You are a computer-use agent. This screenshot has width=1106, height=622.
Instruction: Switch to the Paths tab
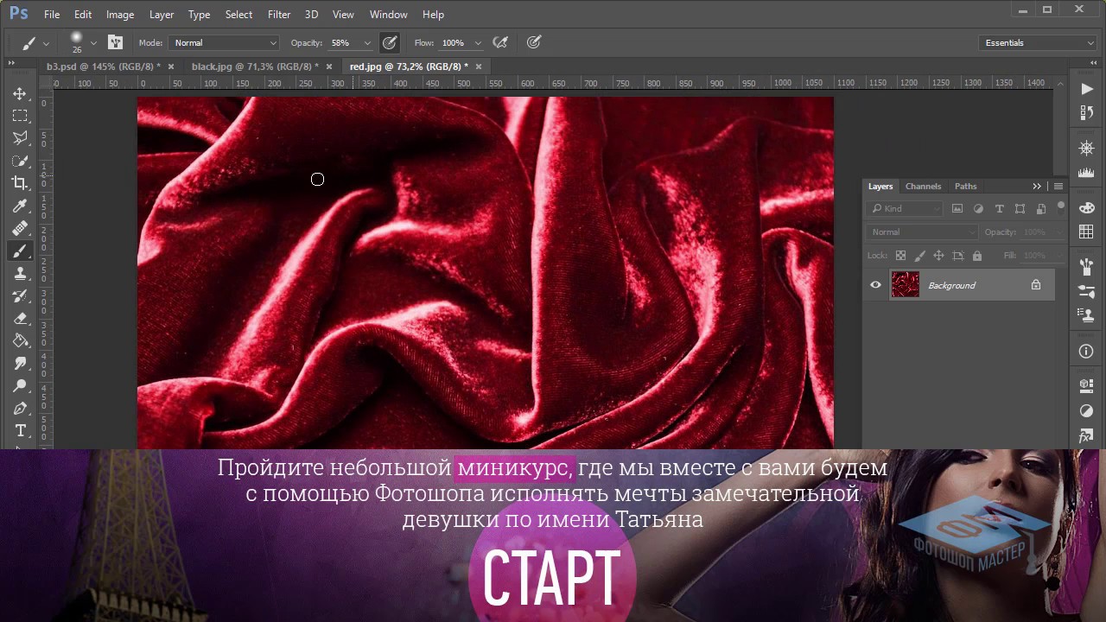click(x=966, y=187)
